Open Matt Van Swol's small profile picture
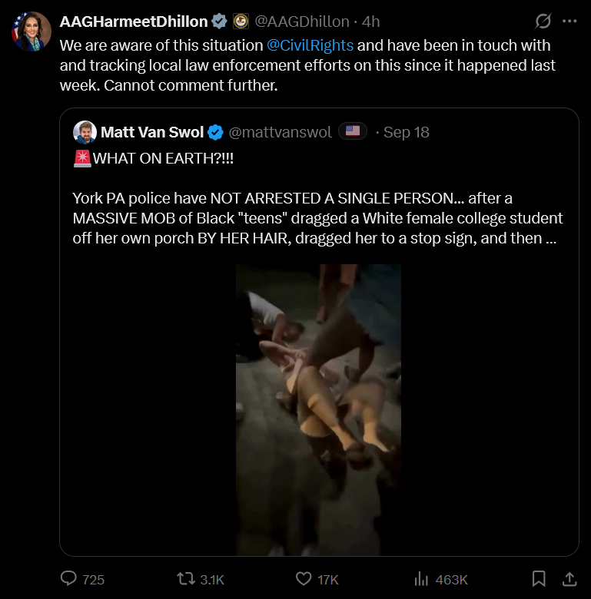Viewport: 591px width, 599px height. point(85,132)
